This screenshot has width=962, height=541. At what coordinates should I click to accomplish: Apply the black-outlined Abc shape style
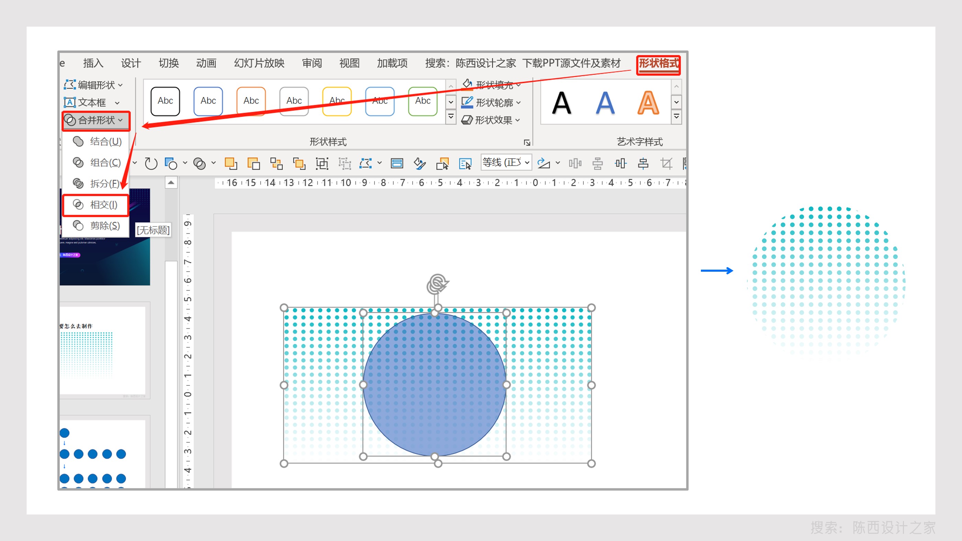[x=166, y=101]
